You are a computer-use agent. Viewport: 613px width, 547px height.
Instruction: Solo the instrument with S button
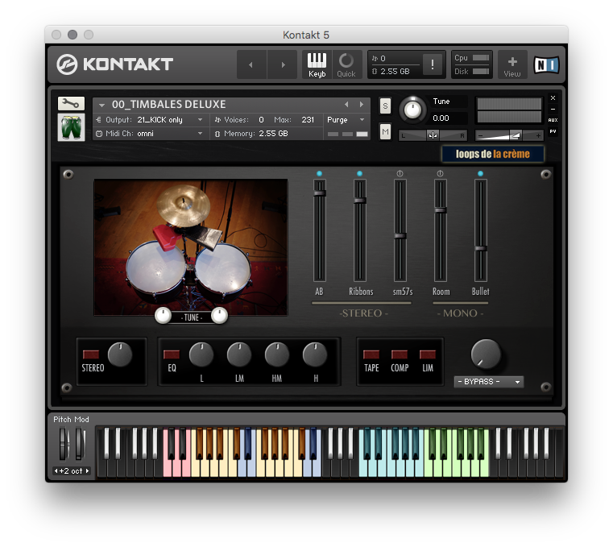pyautogui.click(x=385, y=106)
